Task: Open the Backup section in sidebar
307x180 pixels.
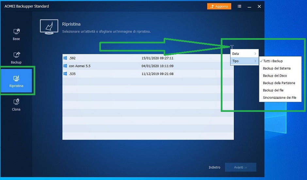Action: [x=16, y=58]
